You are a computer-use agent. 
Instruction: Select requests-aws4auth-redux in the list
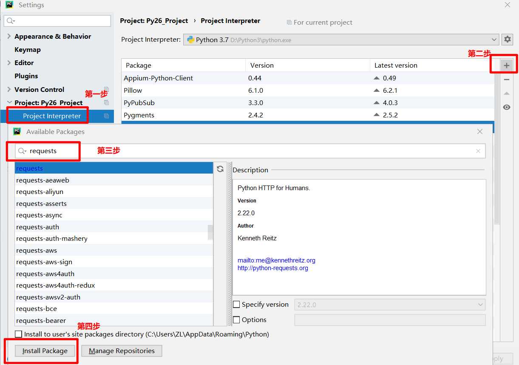[114, 285]
